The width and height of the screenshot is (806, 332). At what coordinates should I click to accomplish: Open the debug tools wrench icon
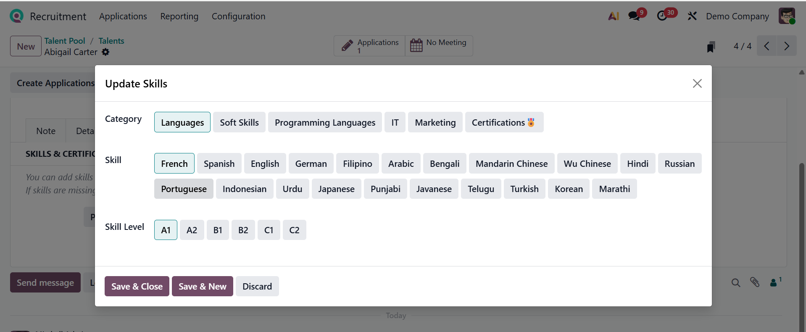pos(692,16)
